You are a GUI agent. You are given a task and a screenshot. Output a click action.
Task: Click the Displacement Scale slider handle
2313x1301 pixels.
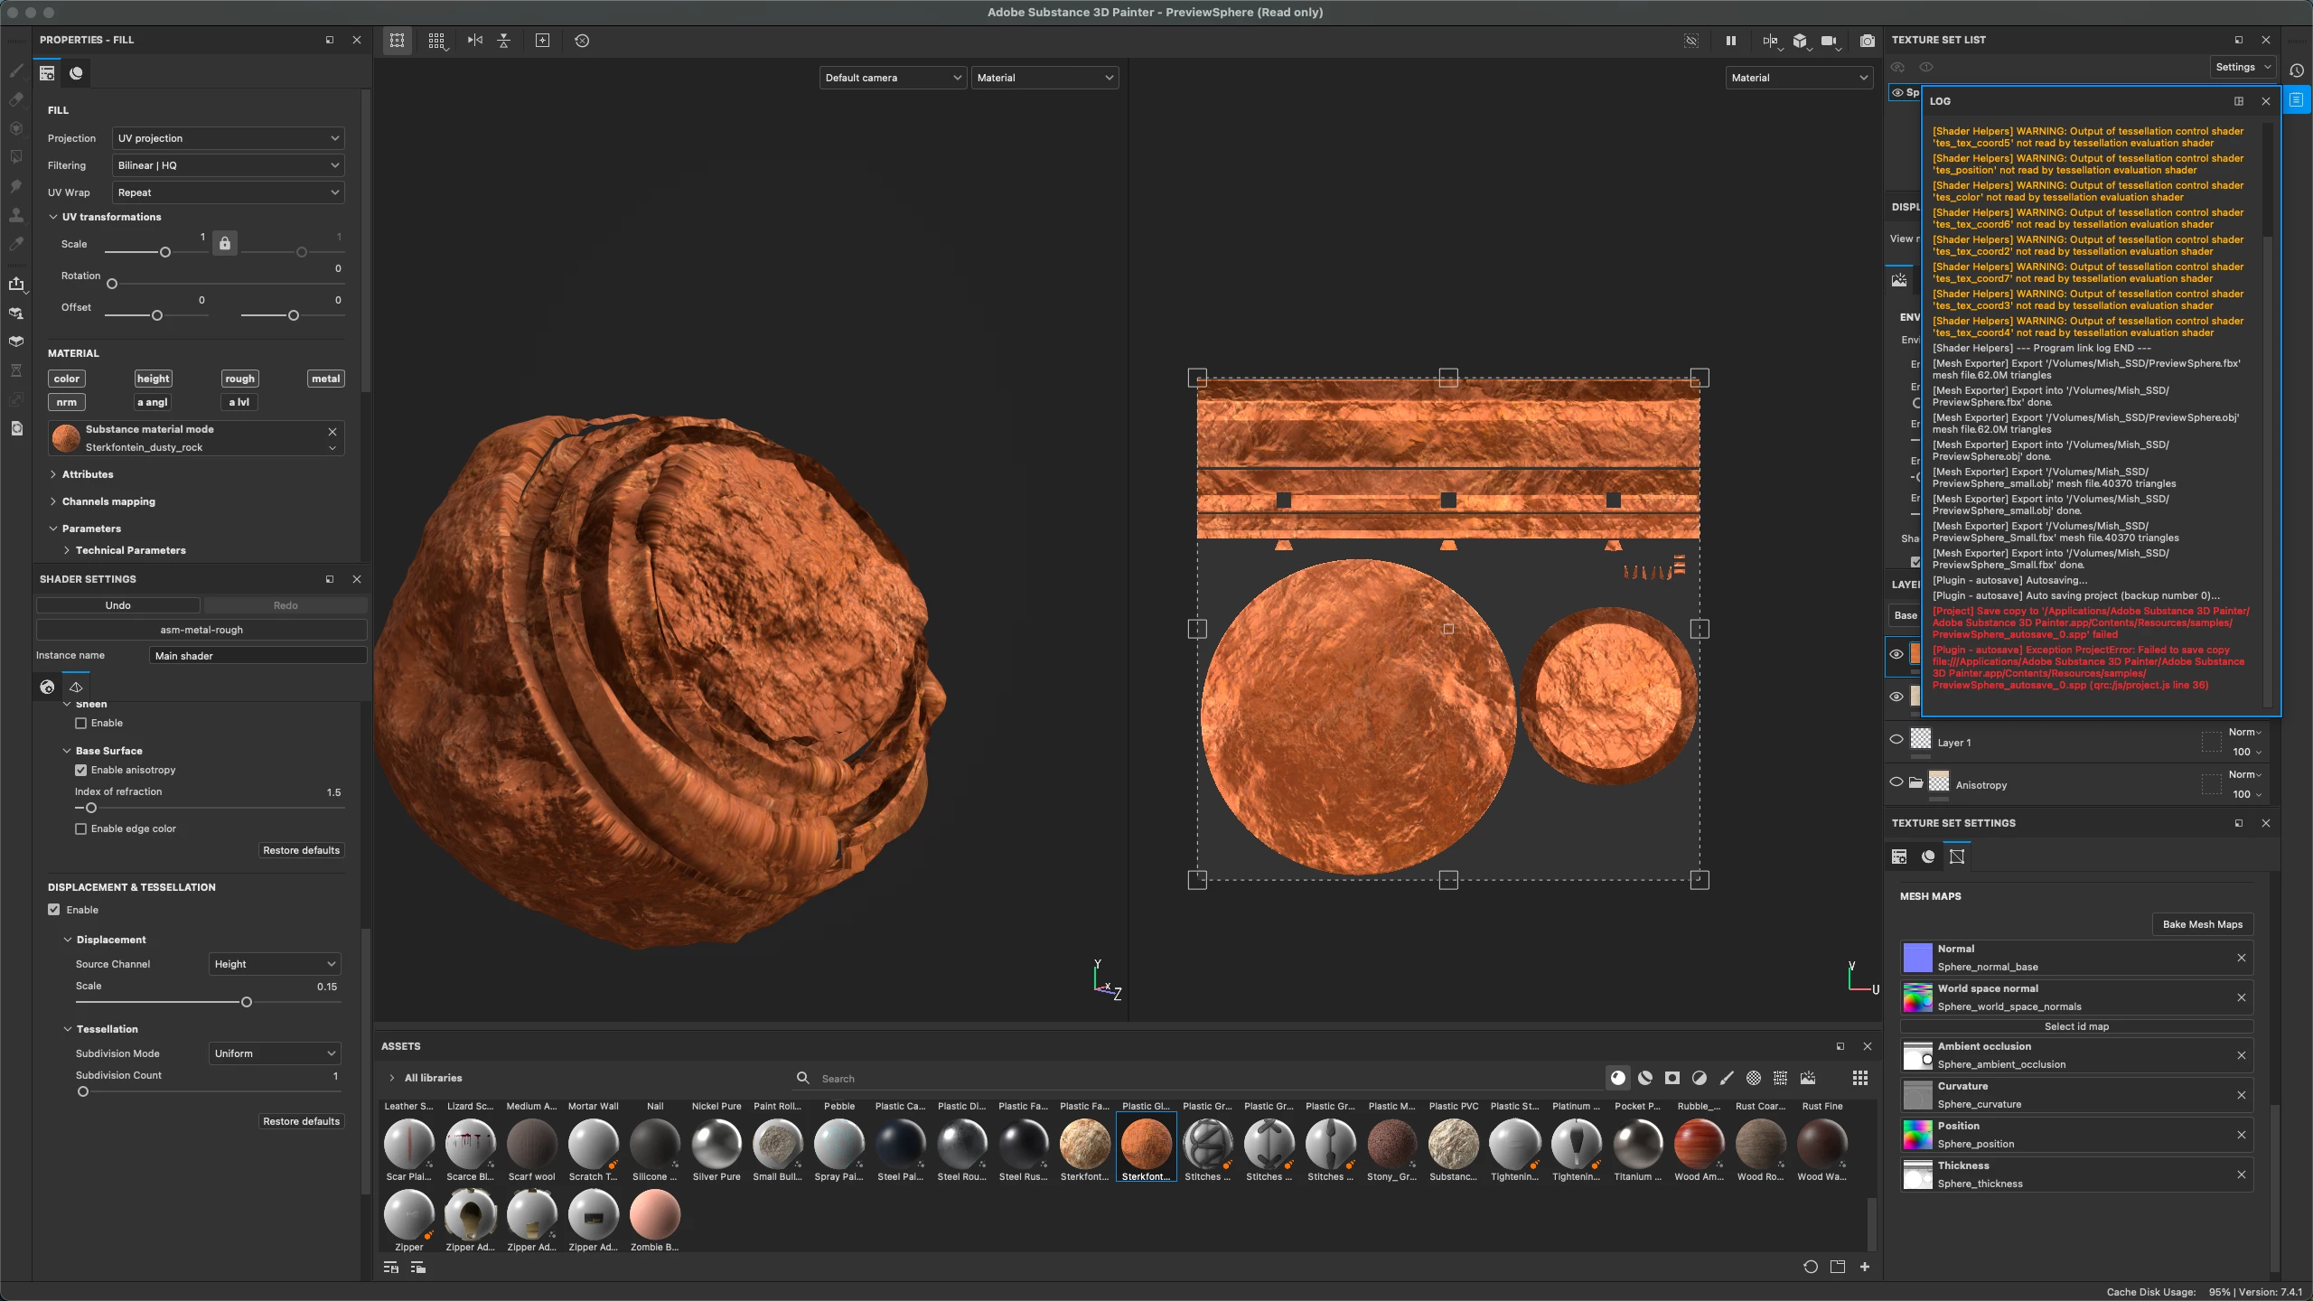coord(246,1002)
